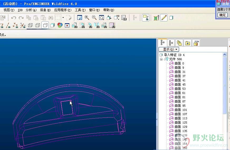This screenshot has width=230, height=150.
Task: Click the model tree vertical scrollbar thumb
Action: 224,85
